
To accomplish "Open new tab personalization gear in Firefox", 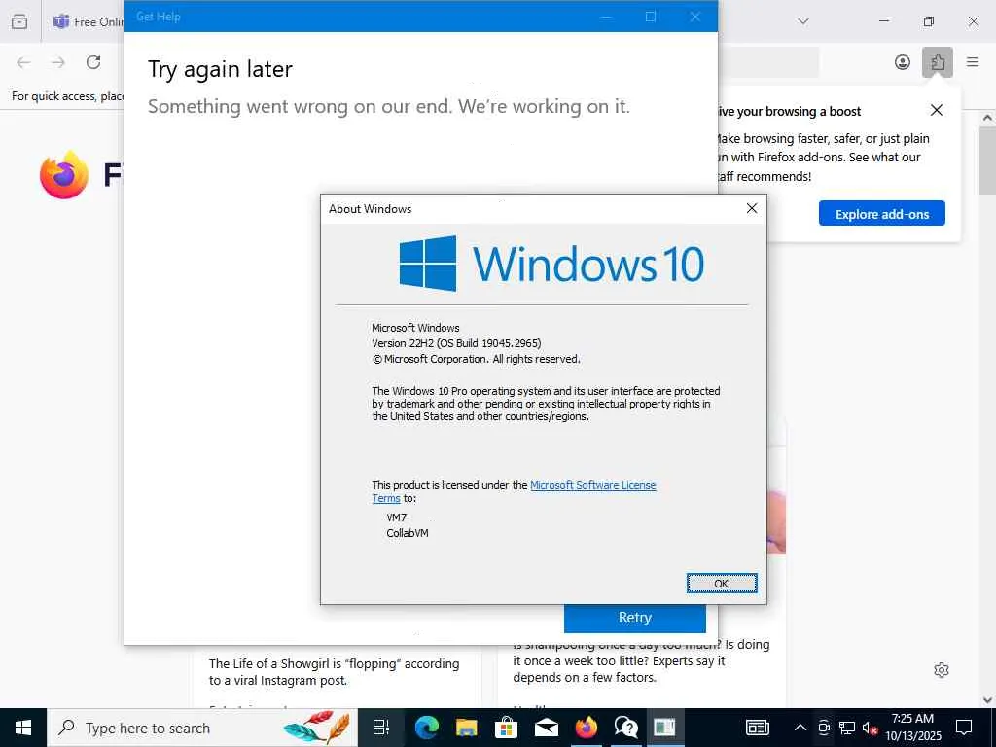I will pos(942,670).
